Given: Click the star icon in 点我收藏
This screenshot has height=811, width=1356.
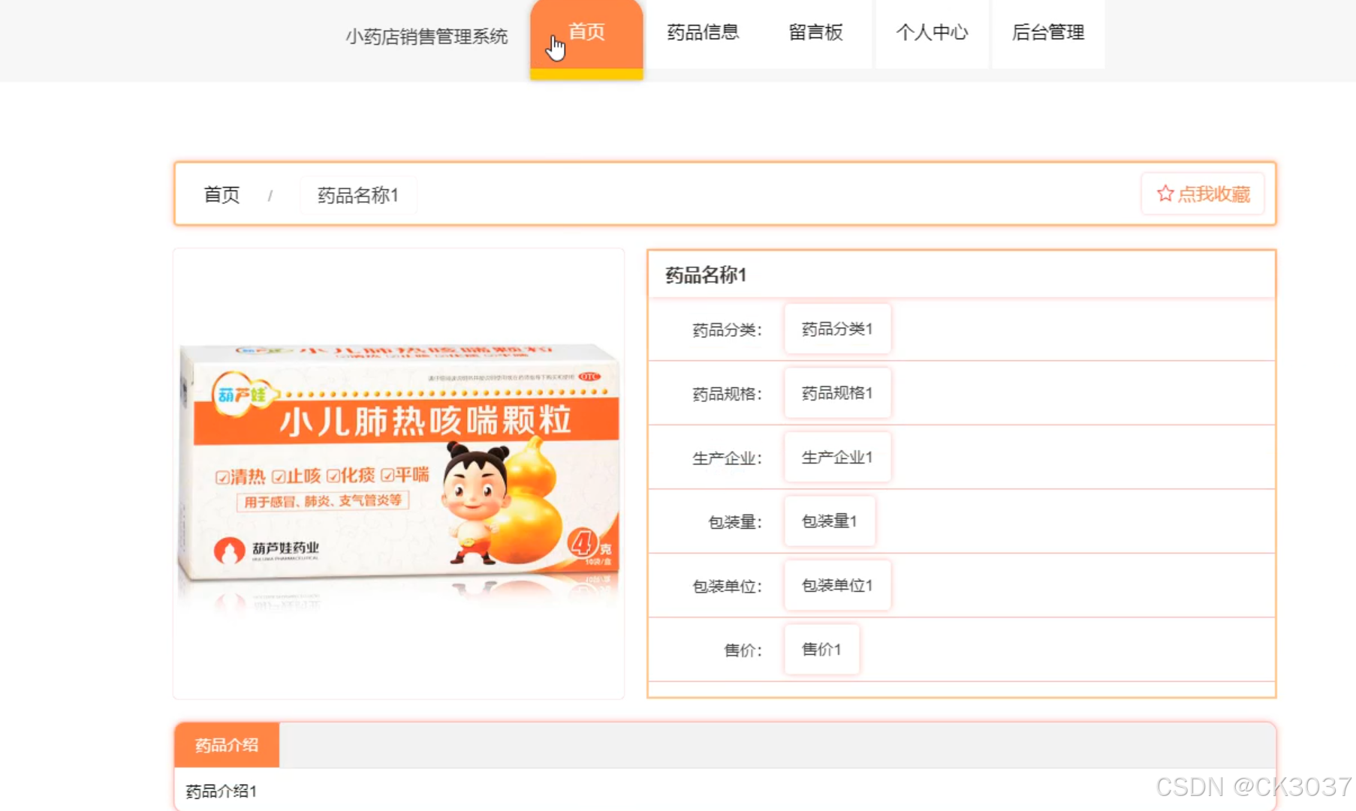Looking at the screenshot, I should coord(1165,194).
